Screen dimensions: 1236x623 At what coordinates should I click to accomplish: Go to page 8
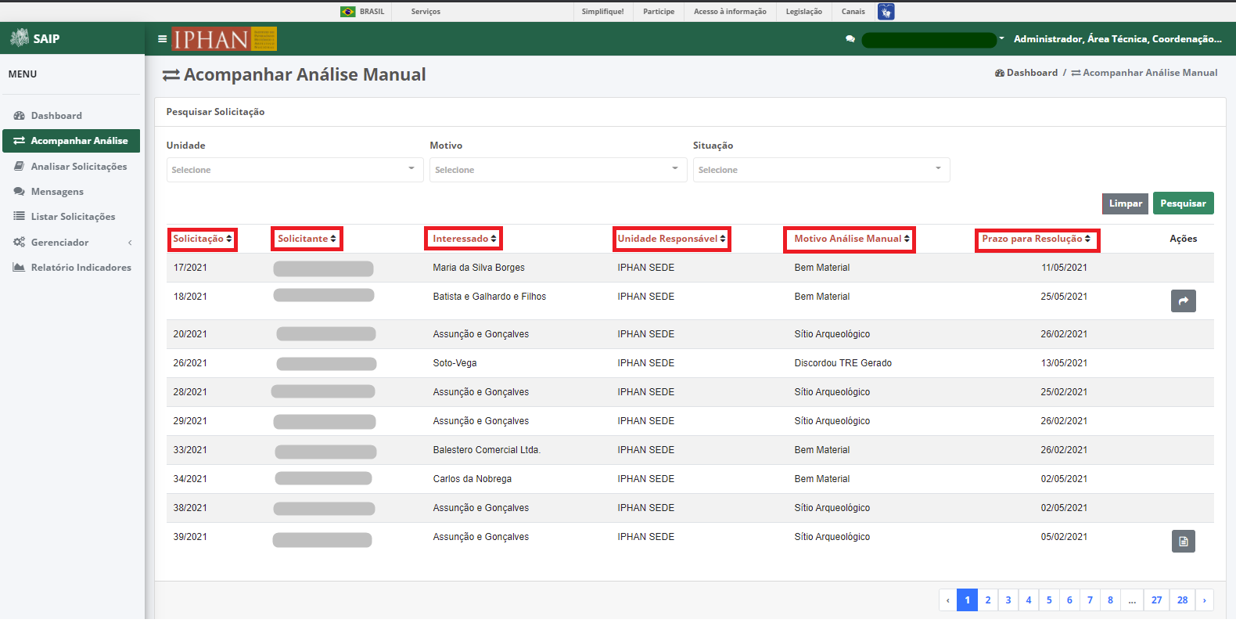pos(1110,600)
